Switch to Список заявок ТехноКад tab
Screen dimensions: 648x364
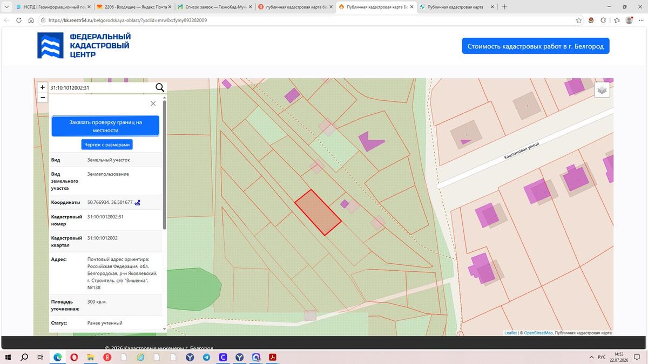pyautogui.click(x=214, y=7)
